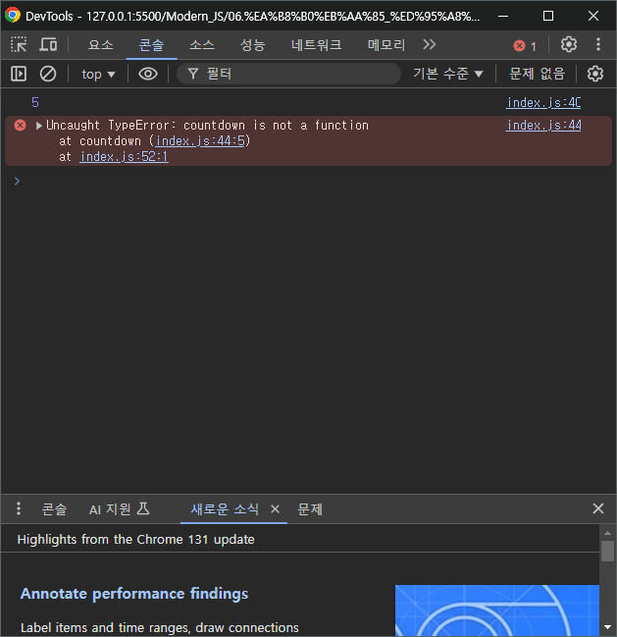Open the AI 지원 drawer tab
This screenshot has height=637, width=617.
[120, 509]
